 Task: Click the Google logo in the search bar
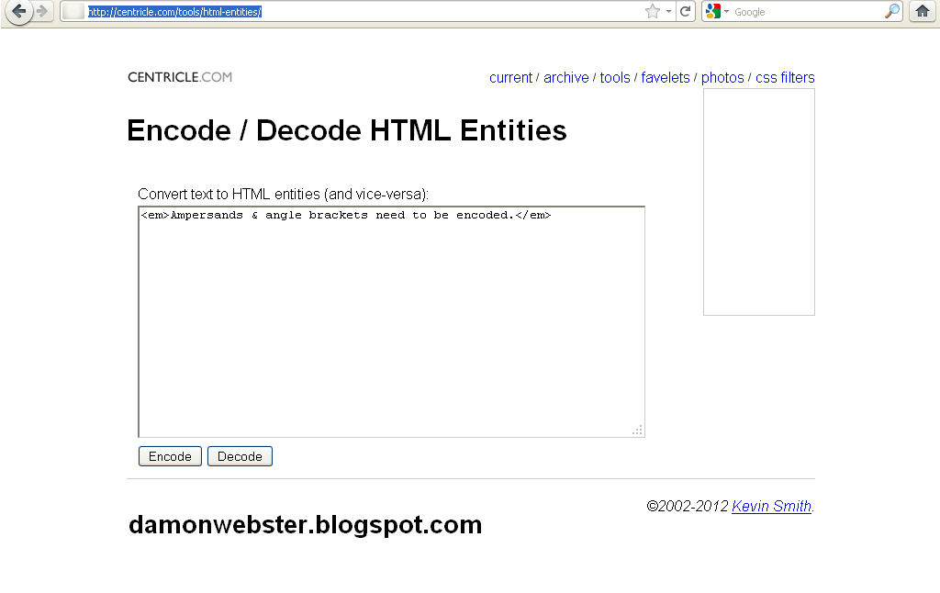714,11
